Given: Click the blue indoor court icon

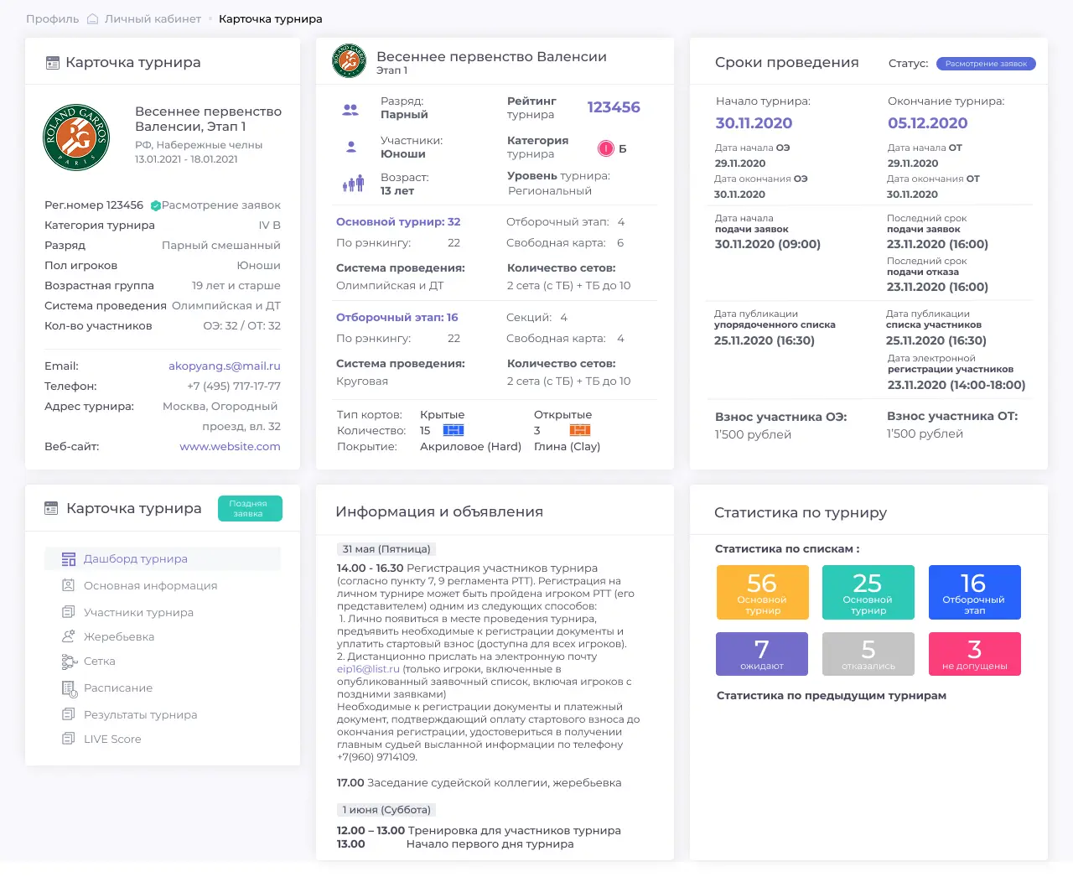Looking at the screenshot, I should coord(454,430).
